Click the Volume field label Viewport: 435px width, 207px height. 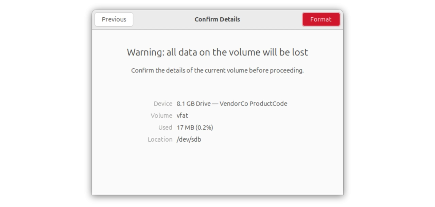[161, 115]
